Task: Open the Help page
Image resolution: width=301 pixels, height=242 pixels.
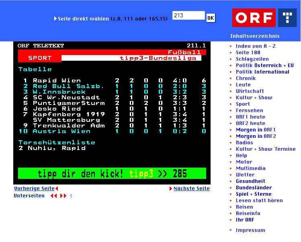Action: pos(241,156)
